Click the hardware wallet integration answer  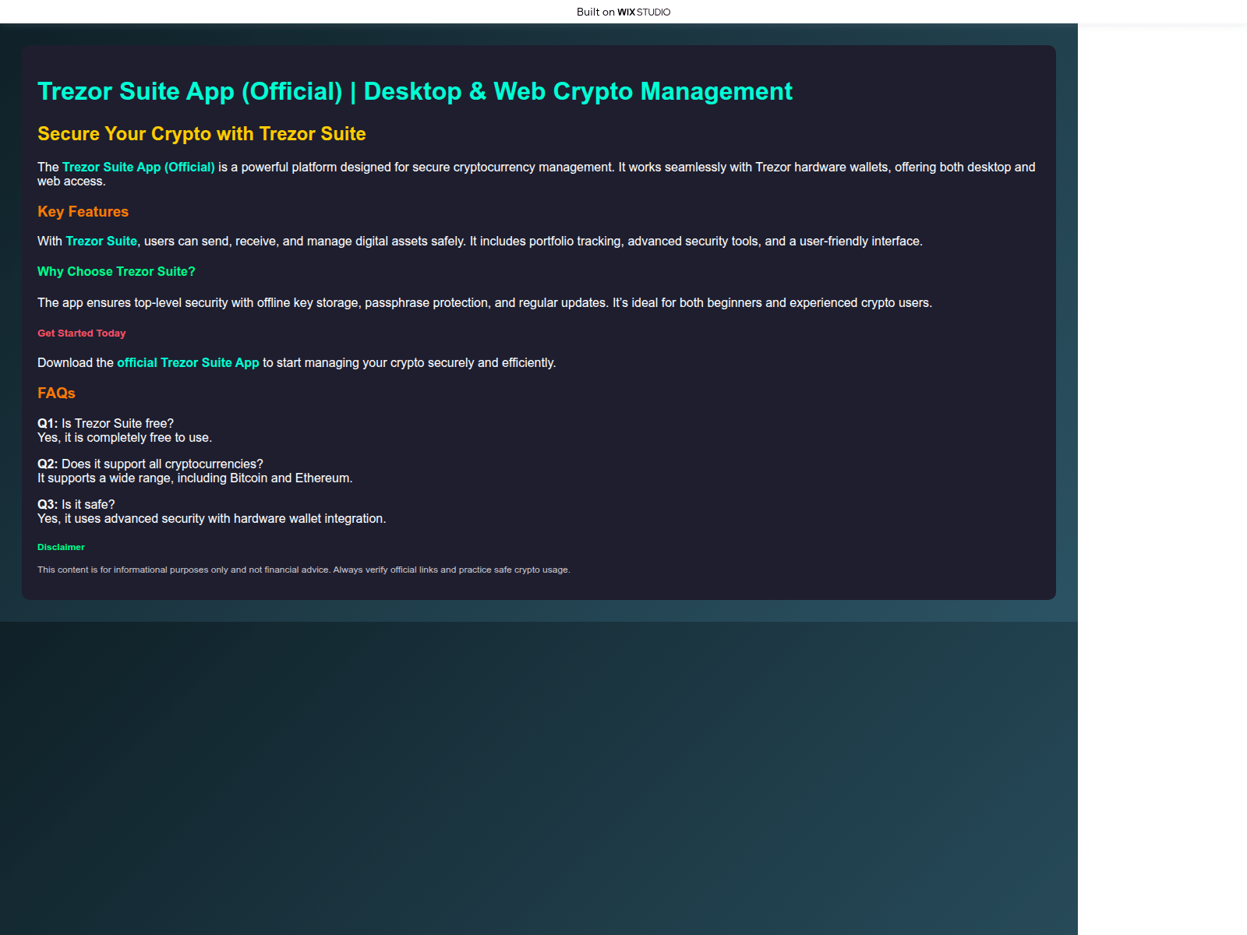[x=211, y=519]
